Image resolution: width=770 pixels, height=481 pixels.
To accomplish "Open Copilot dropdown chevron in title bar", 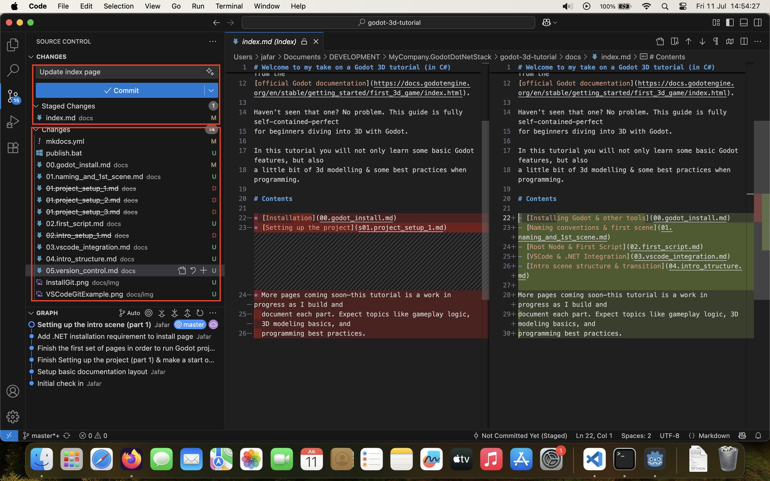I will [x=555, y=23].
